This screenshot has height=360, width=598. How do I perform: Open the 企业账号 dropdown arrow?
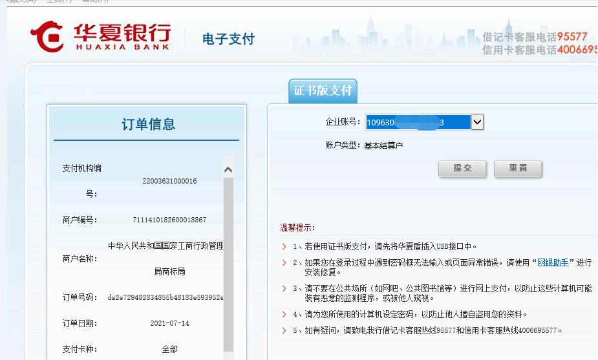click(x=477, y=122)
